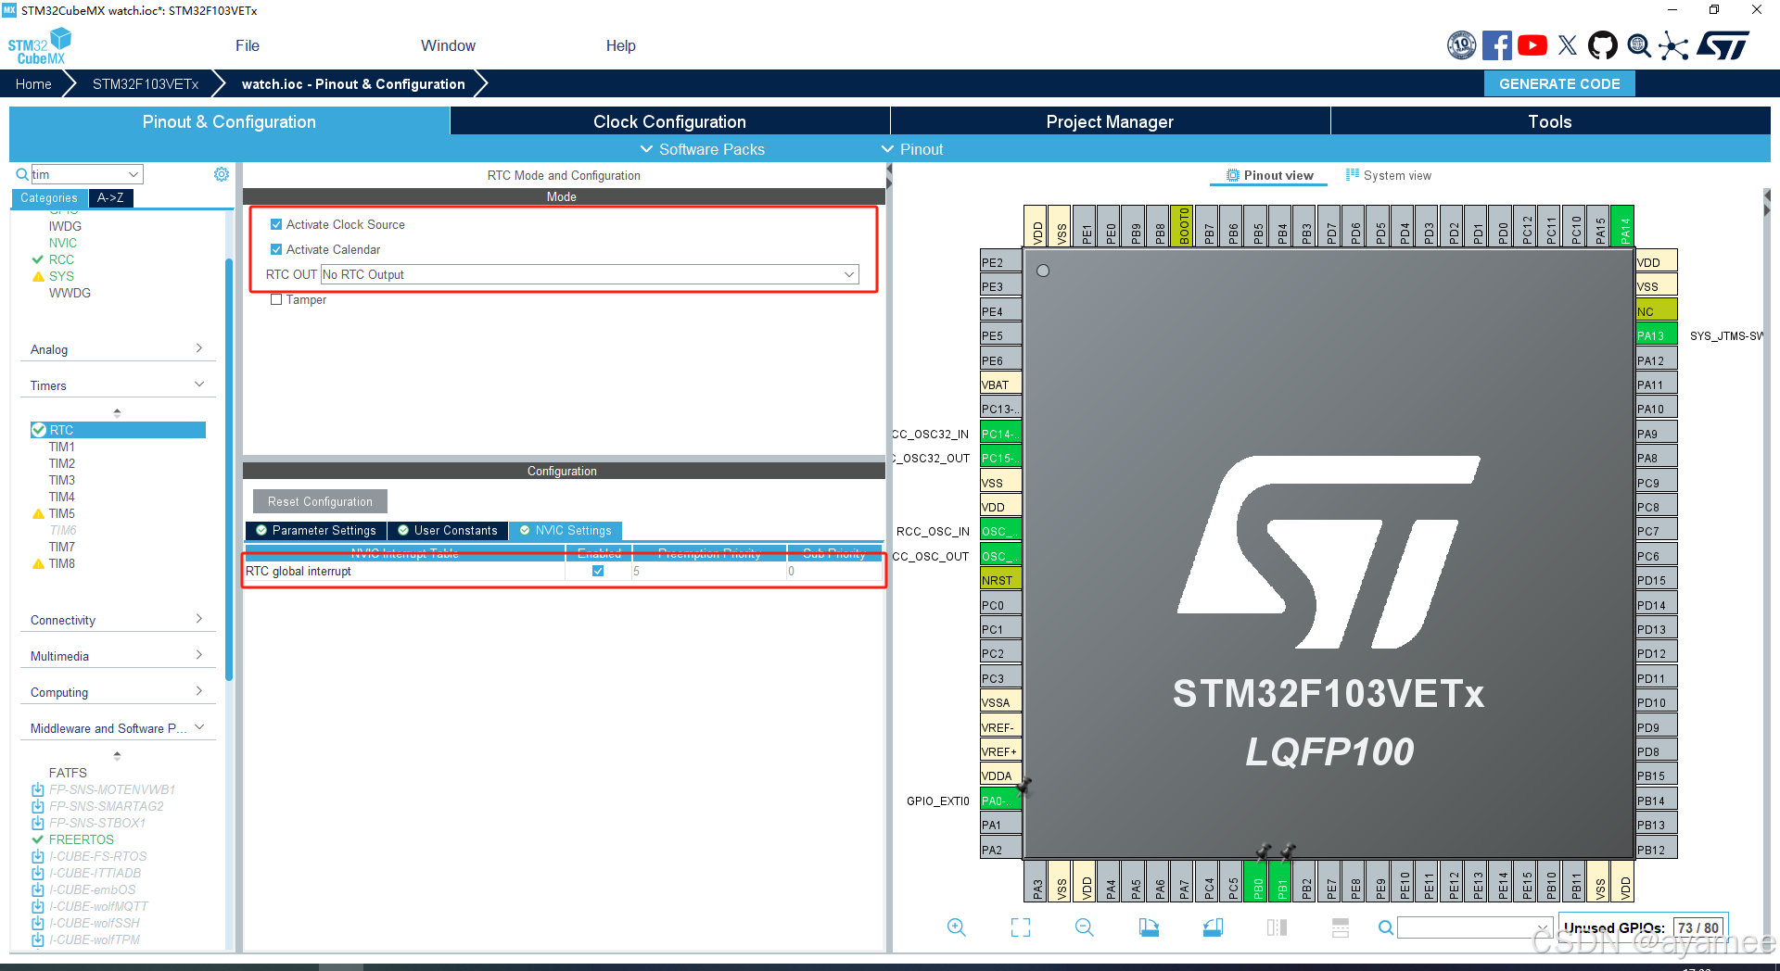Image resolution: width=1780 pixels, height=971 pixels.
Task: Click the pin search input field
Action: (1466, 927)
